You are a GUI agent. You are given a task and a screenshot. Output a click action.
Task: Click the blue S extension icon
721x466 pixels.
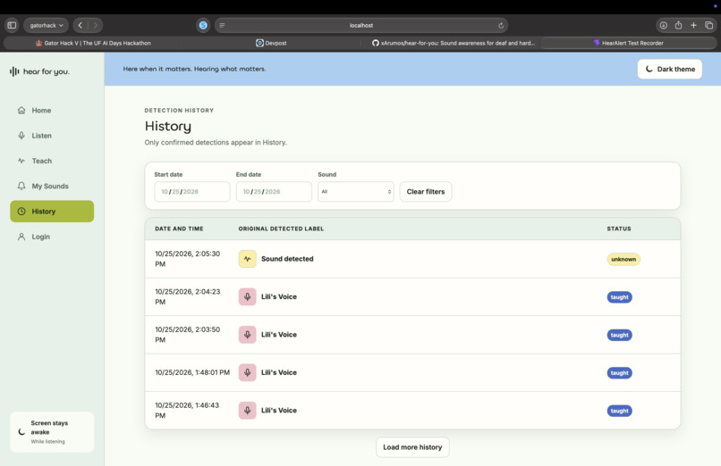[x=203, y=25]
